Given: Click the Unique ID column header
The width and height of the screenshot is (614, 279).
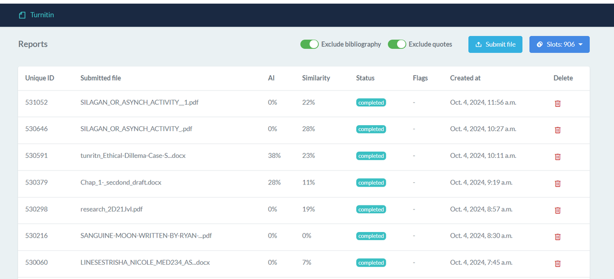Looking at the screenshot, I should 39,78.
